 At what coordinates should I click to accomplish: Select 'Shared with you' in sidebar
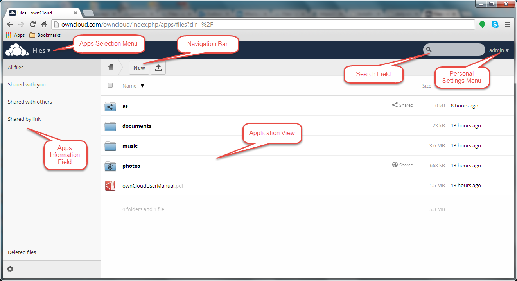click(x=27, y=84)
